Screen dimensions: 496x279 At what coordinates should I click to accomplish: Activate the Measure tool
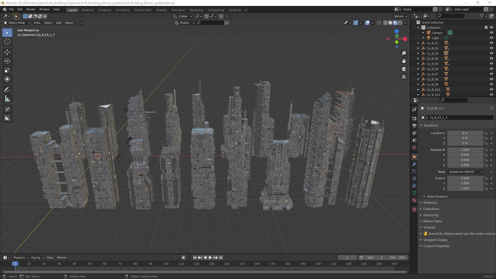7,99
